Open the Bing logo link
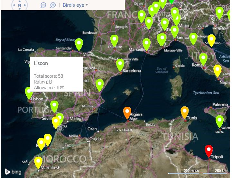This screenshot has height=178, width=232. (13, 172)
